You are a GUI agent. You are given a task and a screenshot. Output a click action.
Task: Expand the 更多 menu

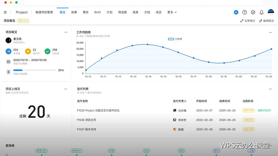[x=172, y=12]
